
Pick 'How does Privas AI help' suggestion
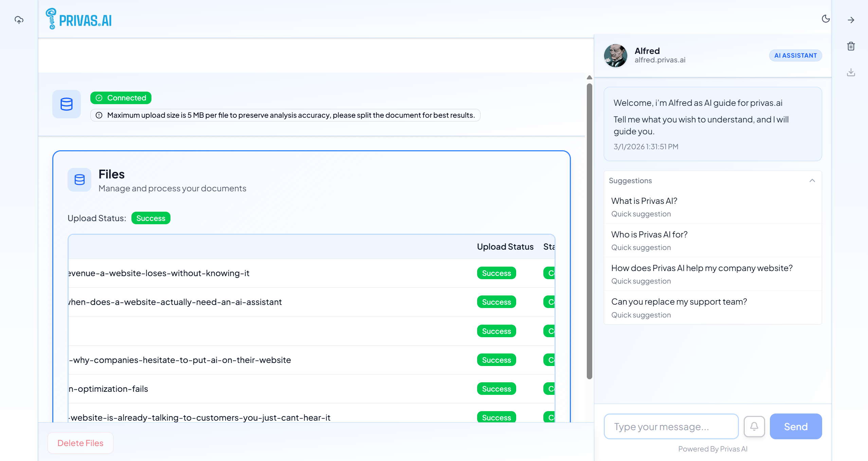[702, 268]
